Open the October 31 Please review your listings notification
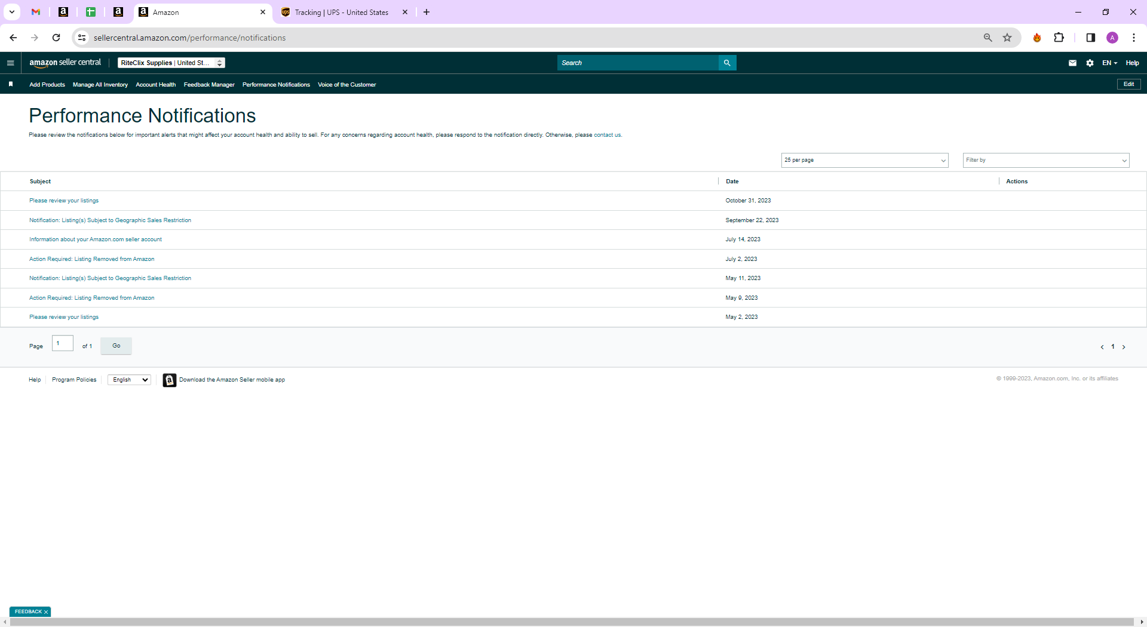 click(64, 201)
